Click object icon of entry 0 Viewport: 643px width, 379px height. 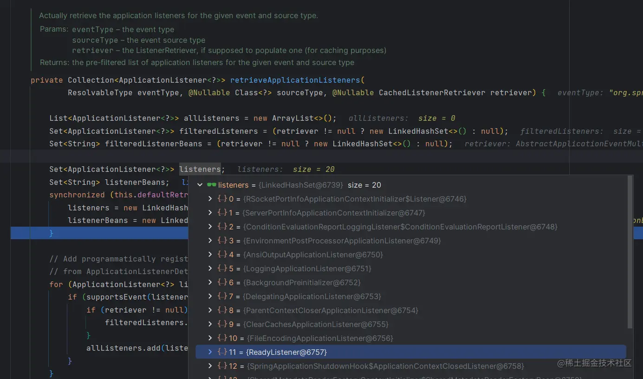(222, 199)
